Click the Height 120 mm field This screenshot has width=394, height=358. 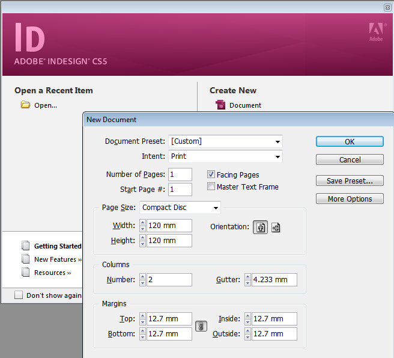point(169,241)
